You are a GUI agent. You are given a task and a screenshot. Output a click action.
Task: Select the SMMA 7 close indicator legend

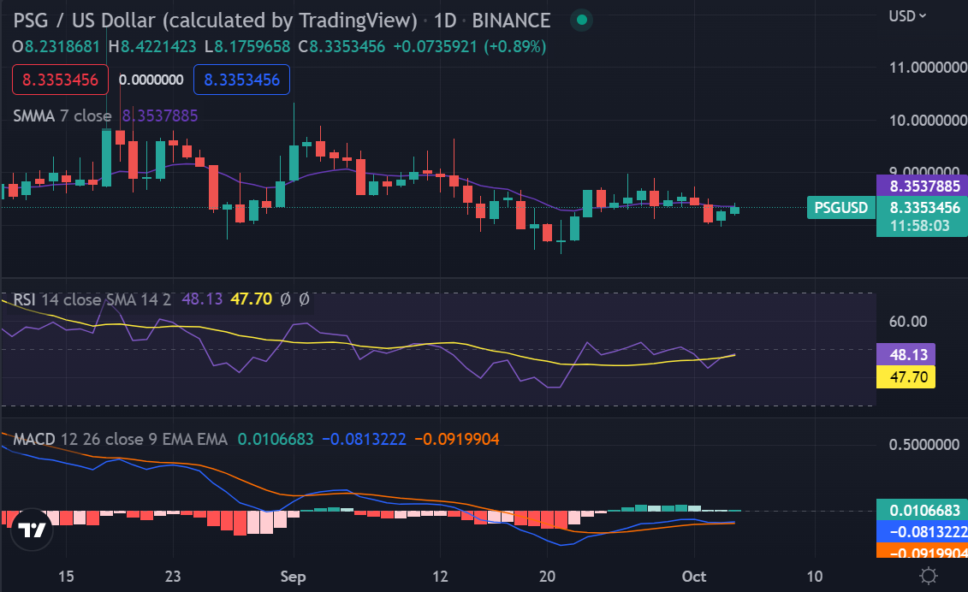(62, 115)
